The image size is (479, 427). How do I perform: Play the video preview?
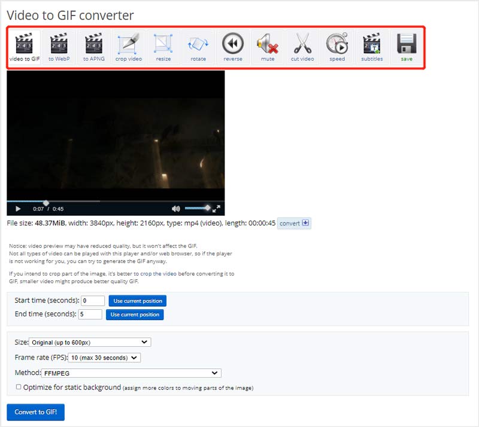click(x=17, y=208)
